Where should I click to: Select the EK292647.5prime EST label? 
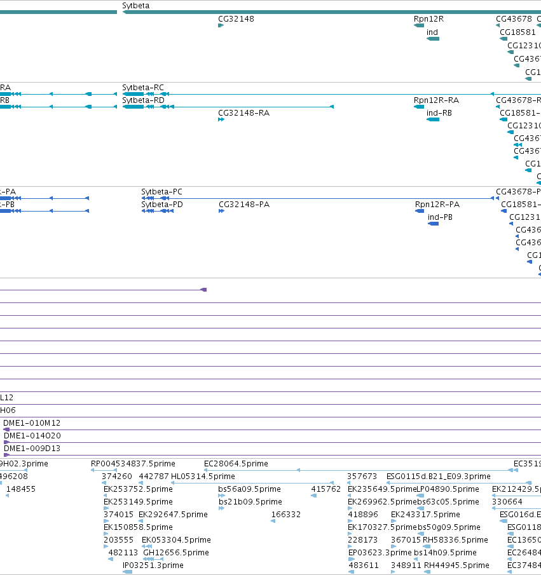pyautogui.click(x=174, y=515)
